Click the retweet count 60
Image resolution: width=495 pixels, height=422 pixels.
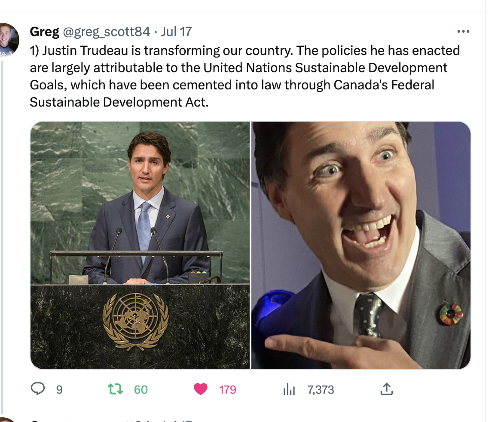pos(141,390)
